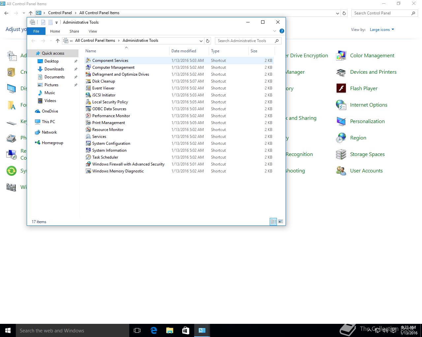Click the Performance Monitor icon
The height and width of the screenshot is (337, 422).
pos(88,116)
